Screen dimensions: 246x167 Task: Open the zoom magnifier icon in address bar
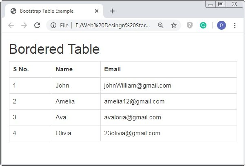161,25
